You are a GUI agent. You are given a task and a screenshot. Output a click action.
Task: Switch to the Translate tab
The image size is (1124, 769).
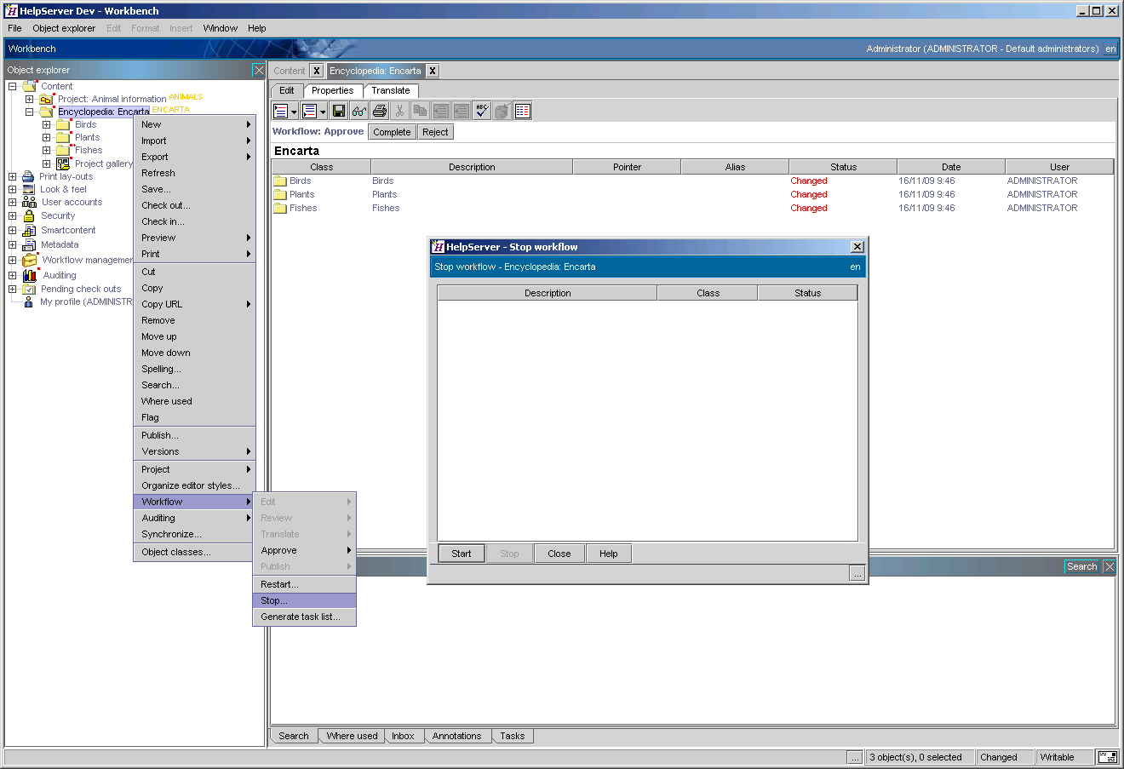click(390, 90)
